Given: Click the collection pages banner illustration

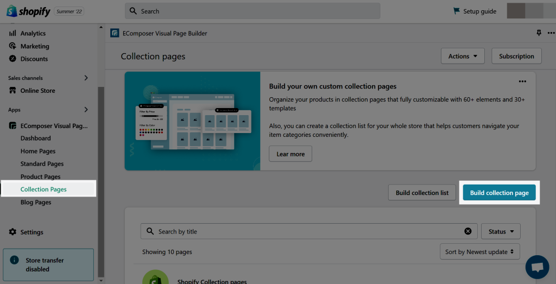Looking at the screenshot, I should click(x=193, y=121).
